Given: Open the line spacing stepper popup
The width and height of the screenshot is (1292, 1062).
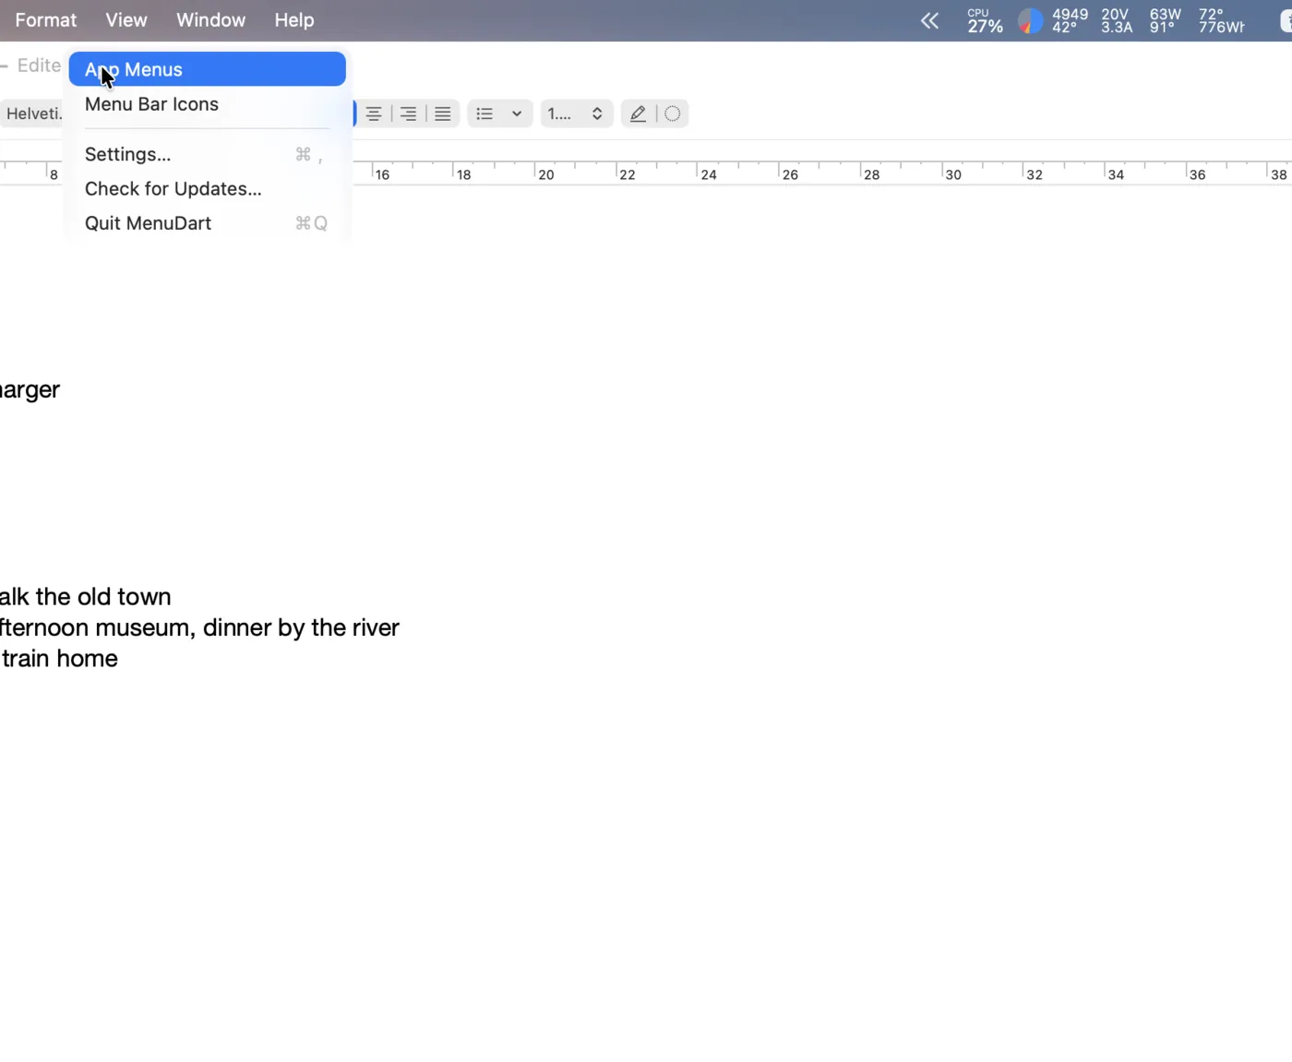Looking at the screenshot, I should click(x=577, y=113).
